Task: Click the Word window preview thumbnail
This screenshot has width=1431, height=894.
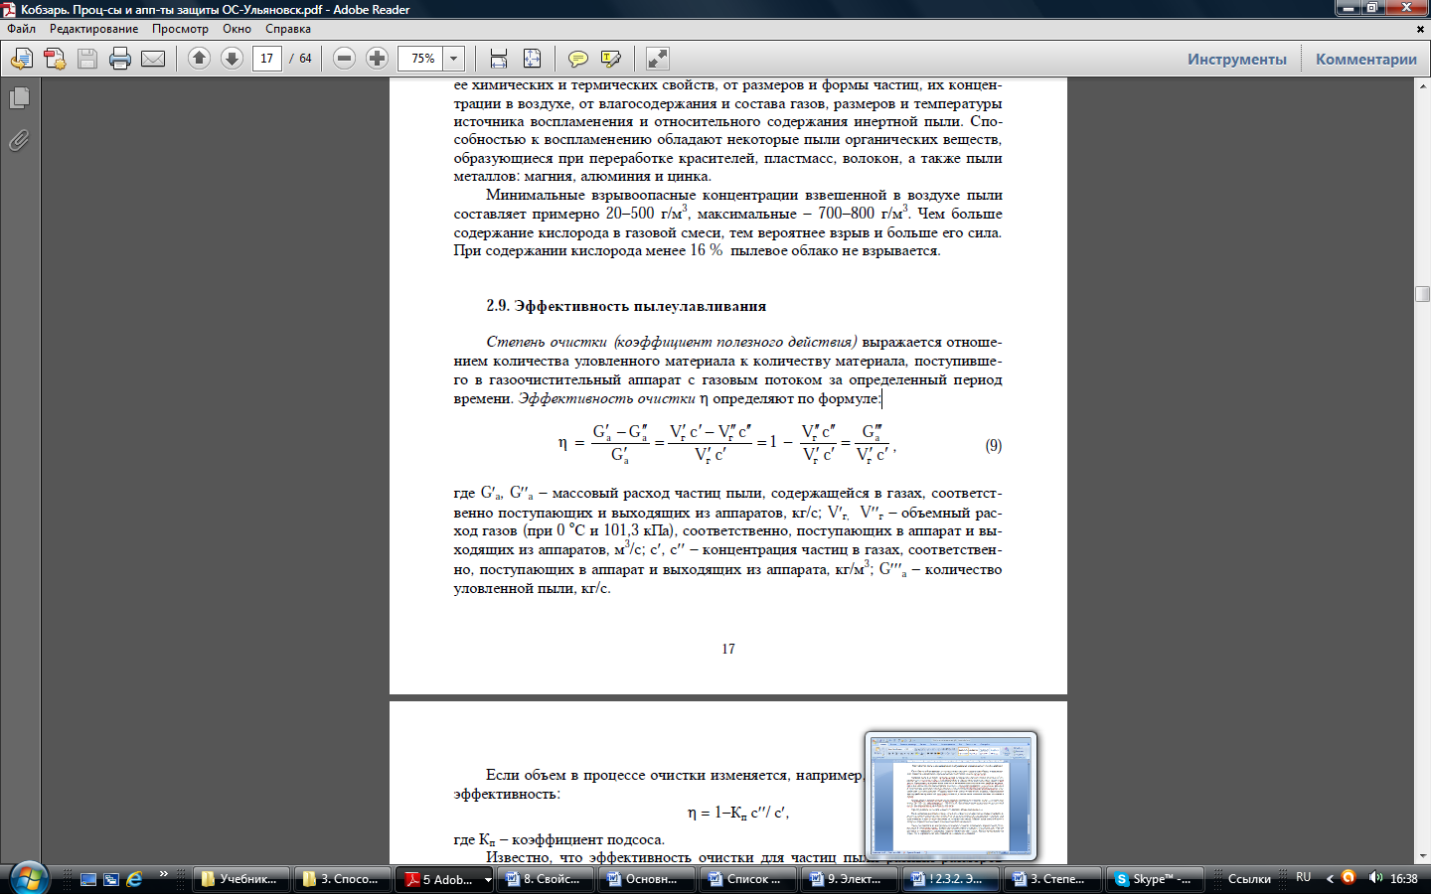Action: pos(950,796)
